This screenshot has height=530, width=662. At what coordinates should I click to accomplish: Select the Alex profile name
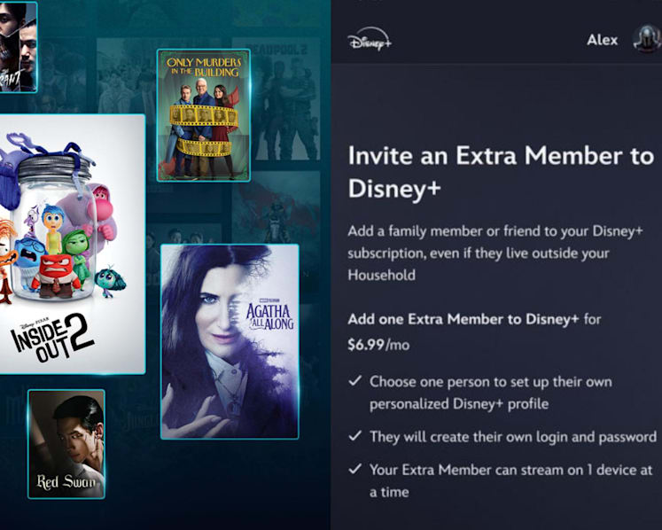point(602,40)
